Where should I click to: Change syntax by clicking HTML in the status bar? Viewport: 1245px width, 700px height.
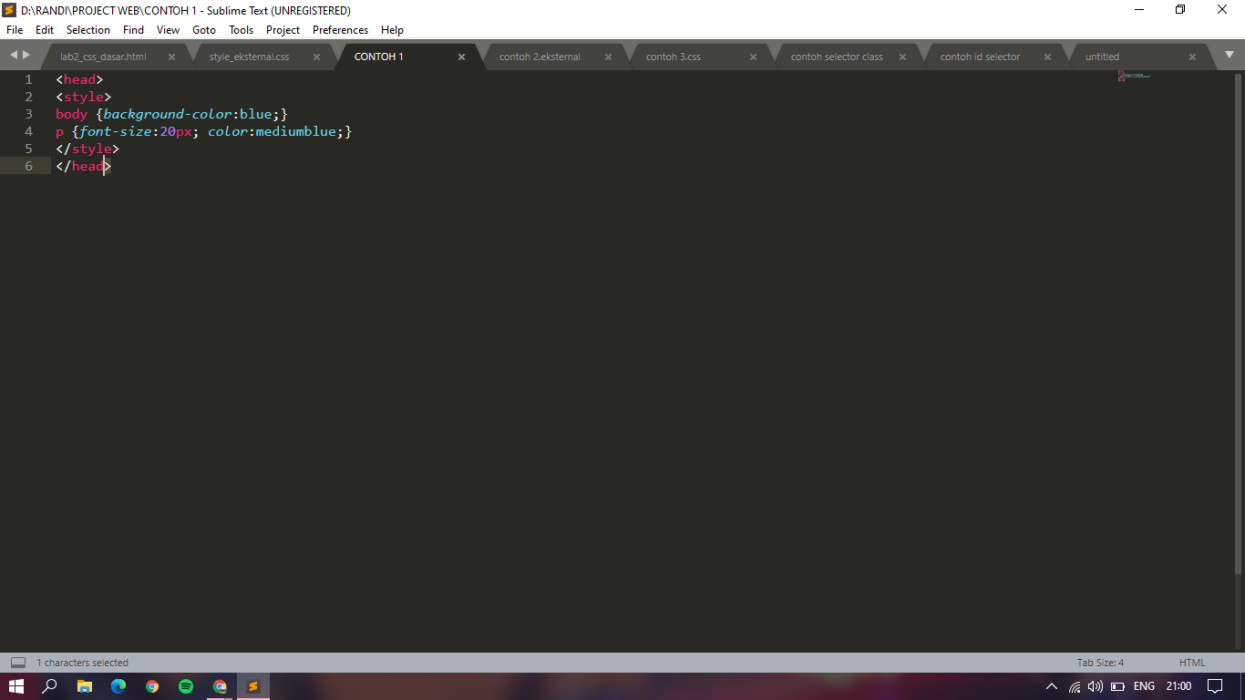coord(1192,662)
